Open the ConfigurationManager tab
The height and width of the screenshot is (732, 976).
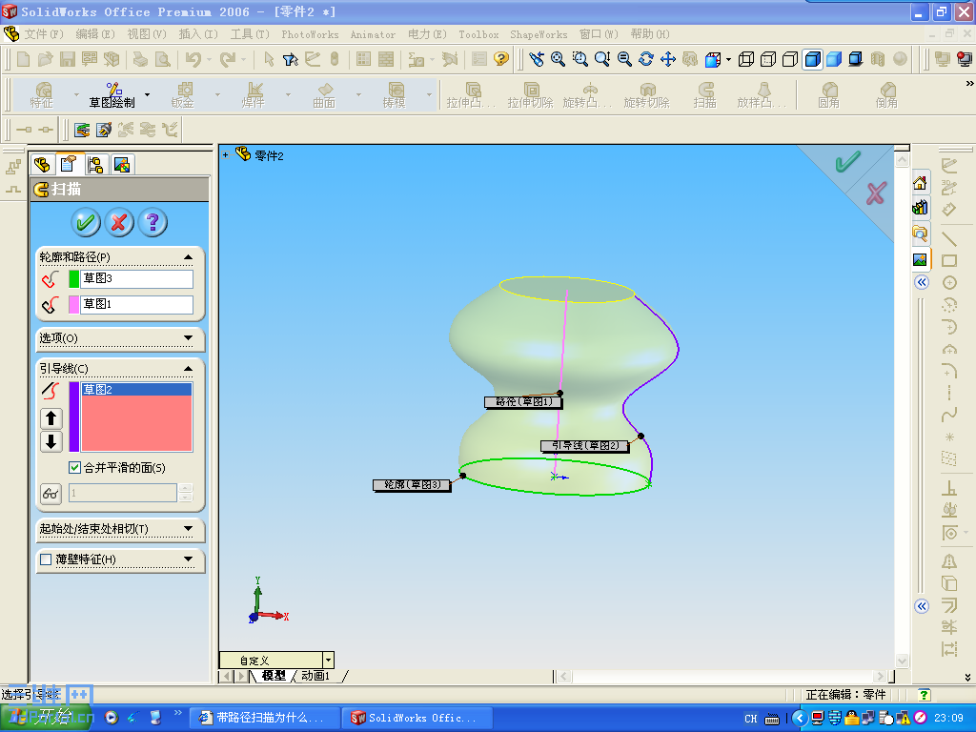[x=95, y=165]
